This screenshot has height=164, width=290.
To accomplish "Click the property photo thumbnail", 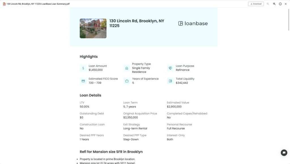I will (93, 28).
